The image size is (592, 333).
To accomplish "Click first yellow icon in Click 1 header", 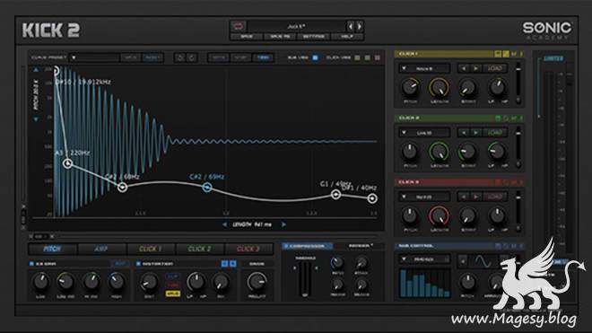I will pos(498,54).
